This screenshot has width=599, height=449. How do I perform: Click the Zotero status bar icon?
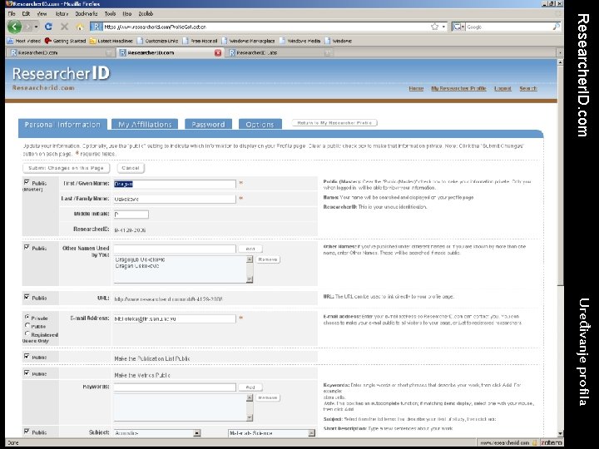coord(552,443)
